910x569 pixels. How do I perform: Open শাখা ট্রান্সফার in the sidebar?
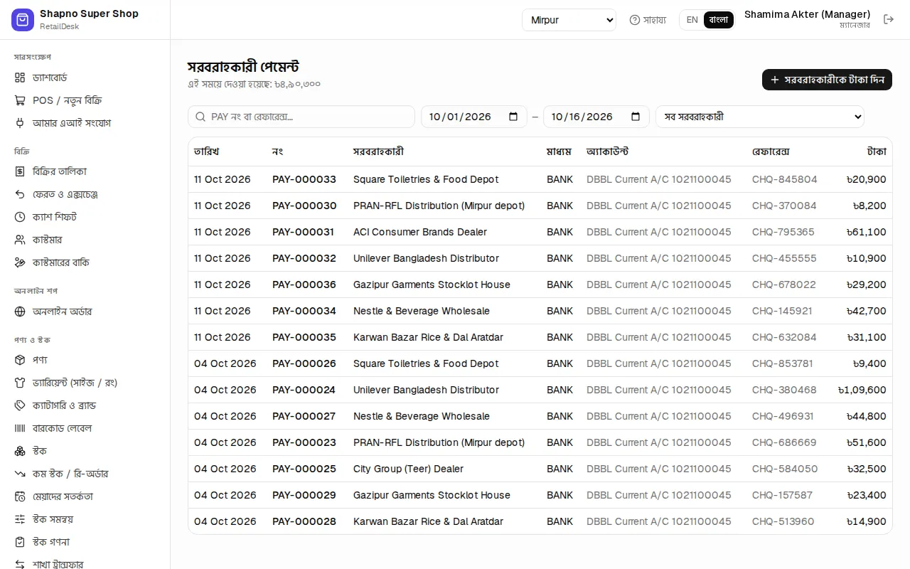[85, 563]
